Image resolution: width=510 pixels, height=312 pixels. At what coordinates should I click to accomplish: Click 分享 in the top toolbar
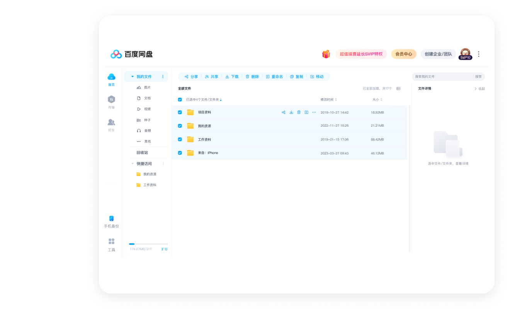tap(191, 77)
